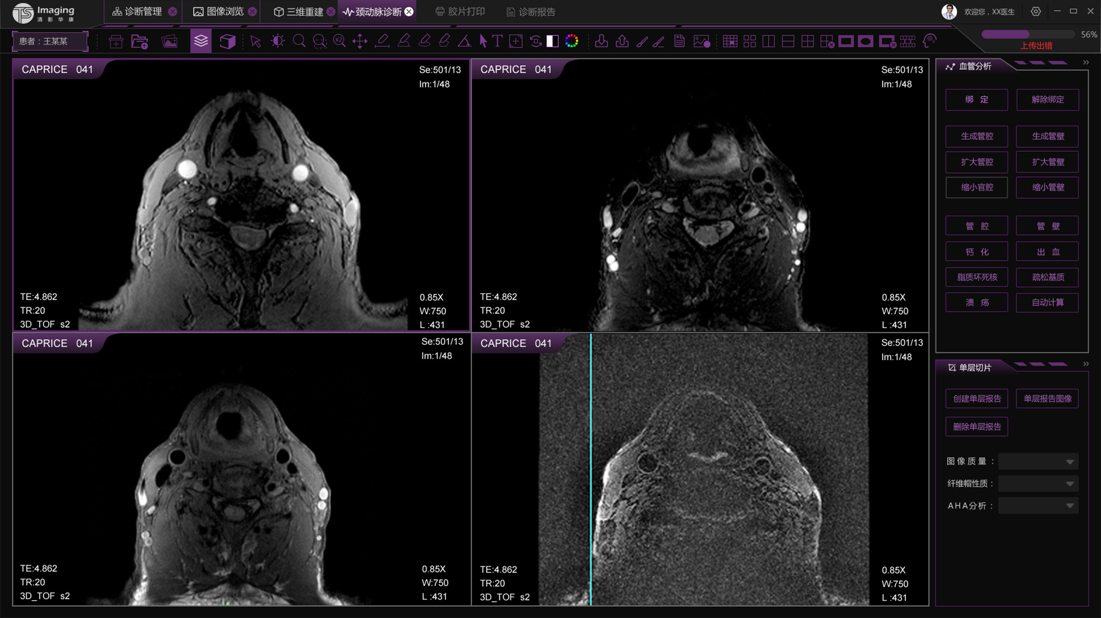
Task: Click the 生成管腔 button
Action: tap(977, 136)
